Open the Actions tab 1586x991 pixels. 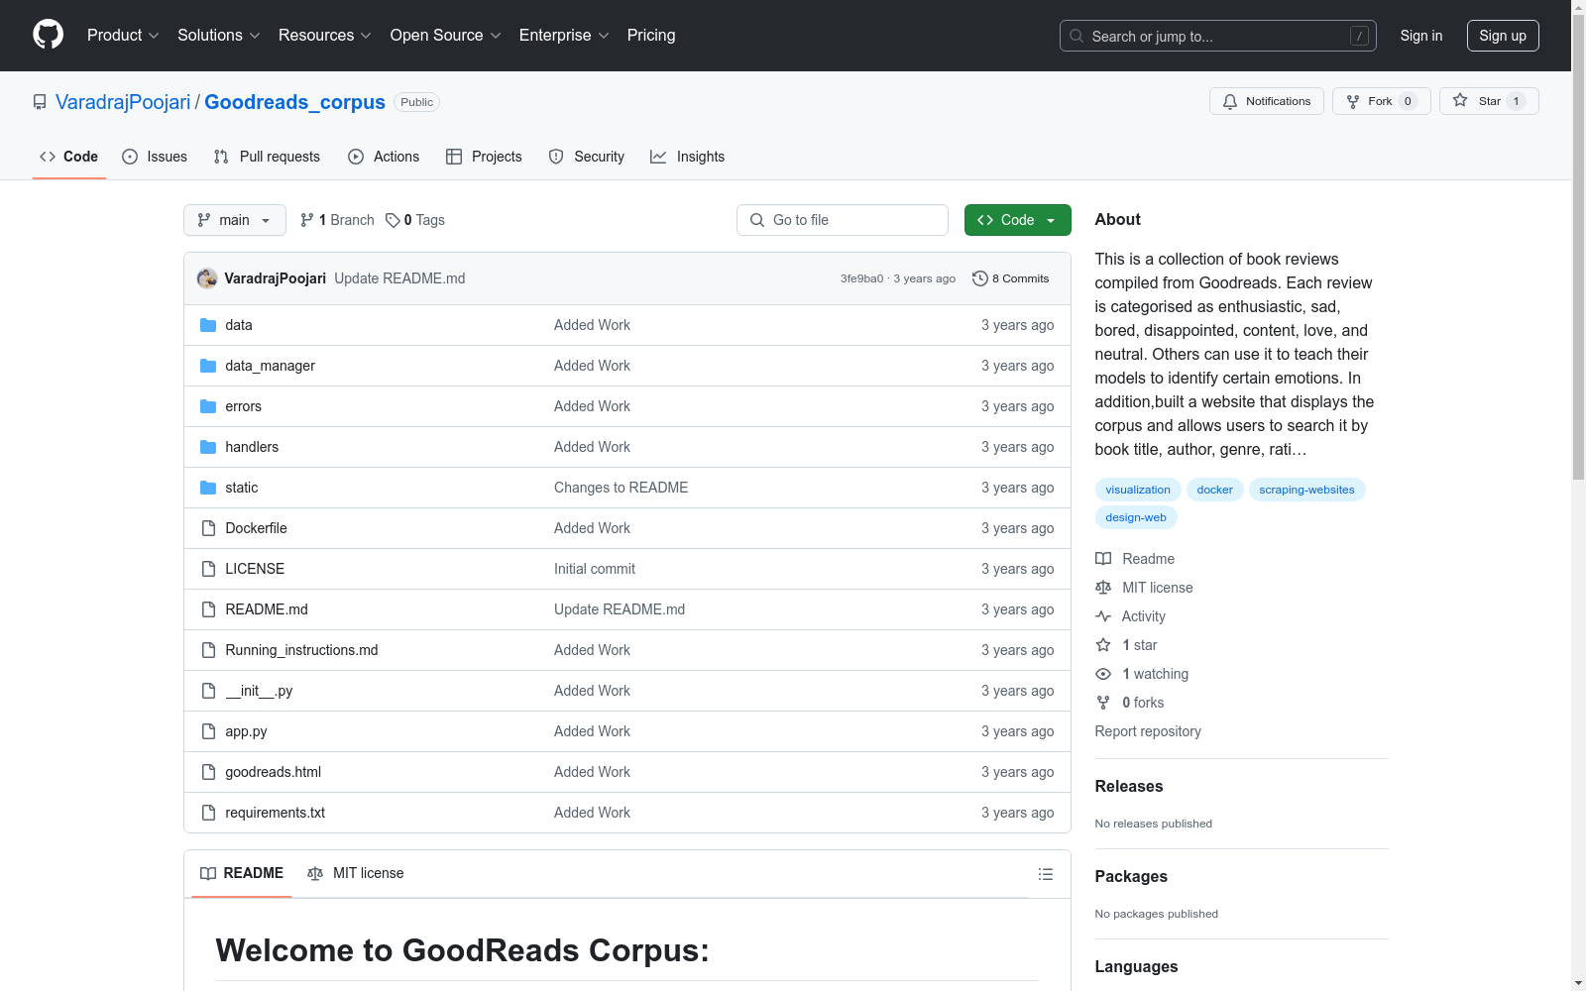pyautogui.click(x=384, y=157)
